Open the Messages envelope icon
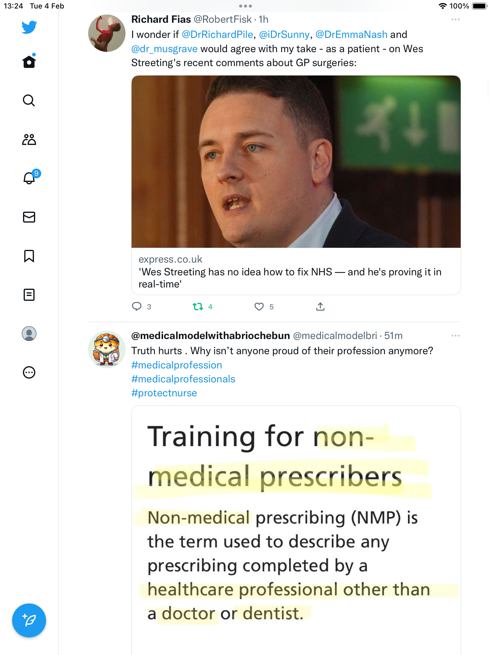 (29, 217)
